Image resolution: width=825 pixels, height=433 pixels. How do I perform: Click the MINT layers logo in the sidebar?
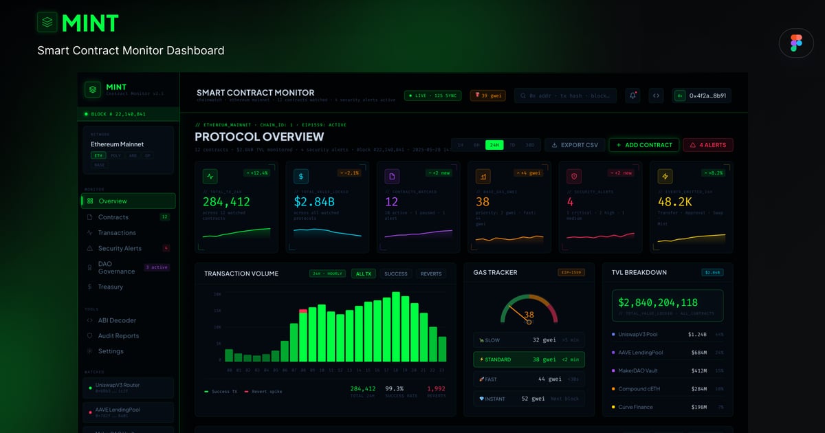pyautogui.click(x=92, y=90)
